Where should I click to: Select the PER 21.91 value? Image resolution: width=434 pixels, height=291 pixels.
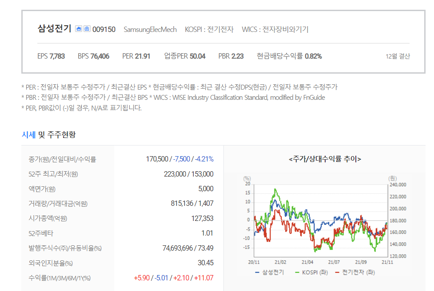(136, 56)
